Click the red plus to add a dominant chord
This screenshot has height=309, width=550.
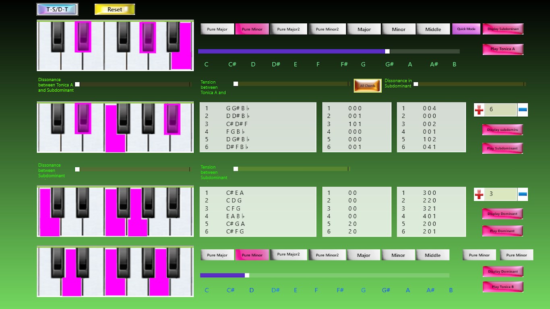(479, 194)
